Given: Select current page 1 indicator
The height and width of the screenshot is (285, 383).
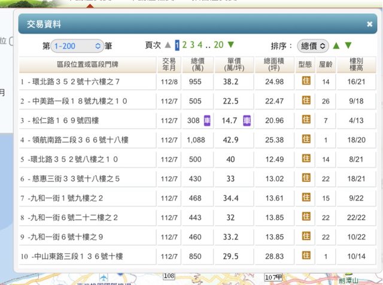Looking at the screenshot, I should coord(177,45).
